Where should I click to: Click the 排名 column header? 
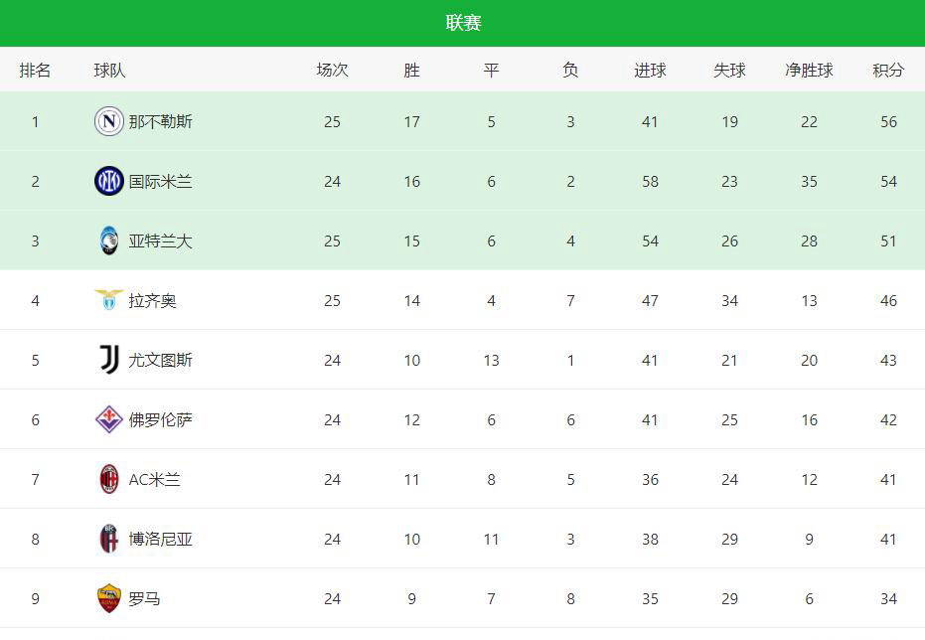tap(35, 71)
